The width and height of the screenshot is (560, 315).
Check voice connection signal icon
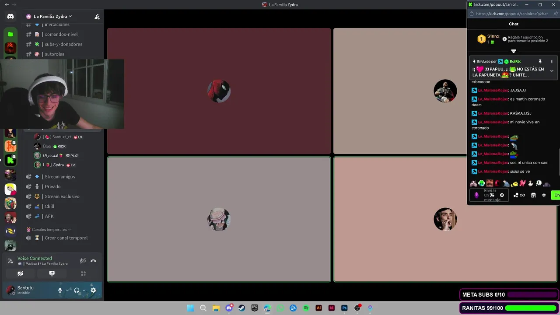pyautogui.click(x=10, y=261)
